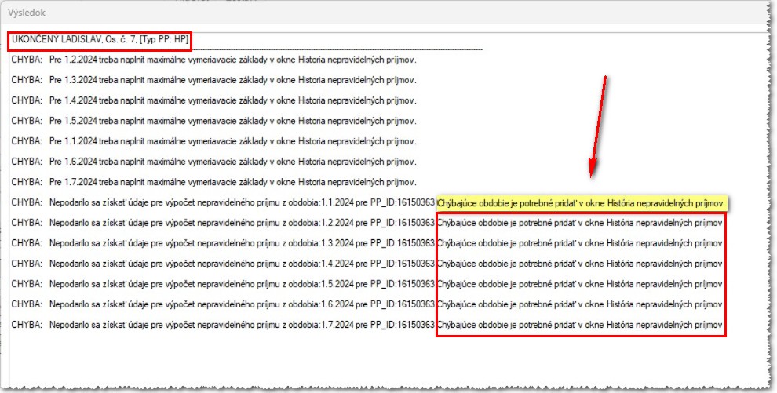
Task: Click 'Chýbajúce obdobie' hint on the 1.2.2024 row
Action: (x=579, y=223)
